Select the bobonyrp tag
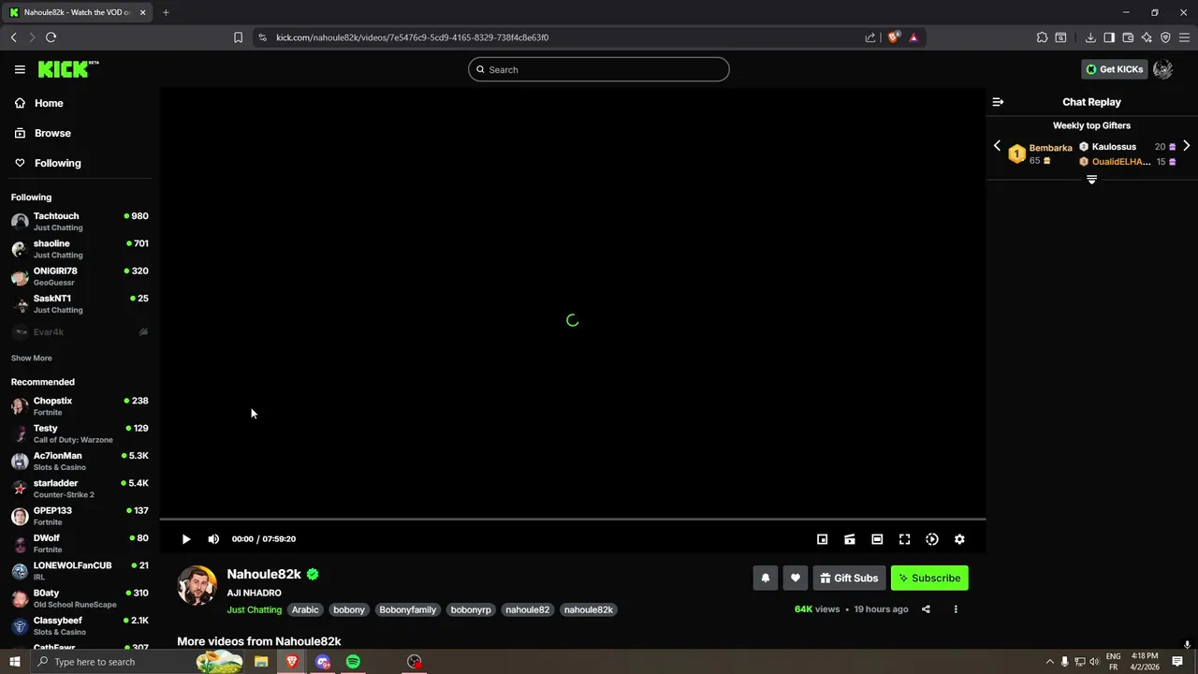This screenshot has width=1198, height=674. tap(471, 609)
